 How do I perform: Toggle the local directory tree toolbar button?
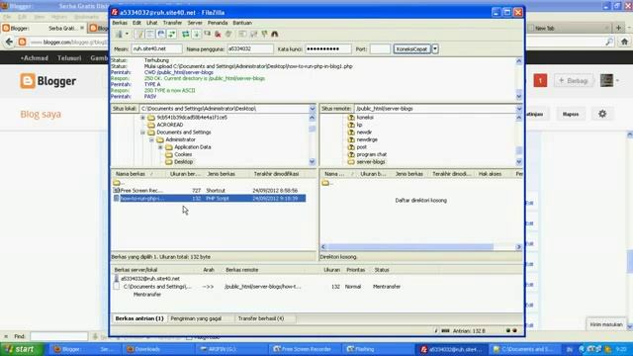[149, 35]
